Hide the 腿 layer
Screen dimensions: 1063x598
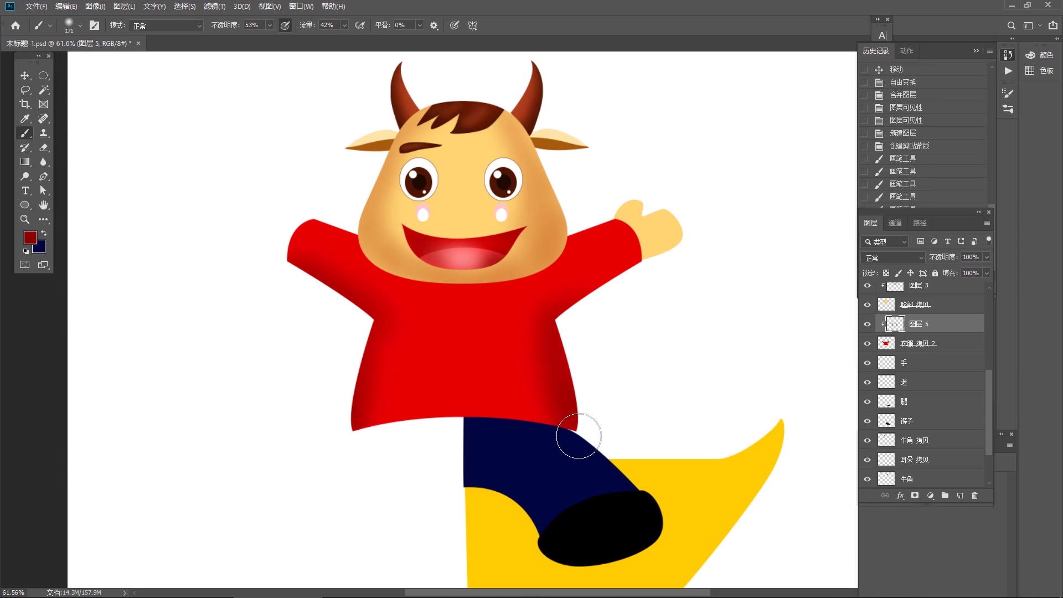pyautogui.click(x=868, y=401)
